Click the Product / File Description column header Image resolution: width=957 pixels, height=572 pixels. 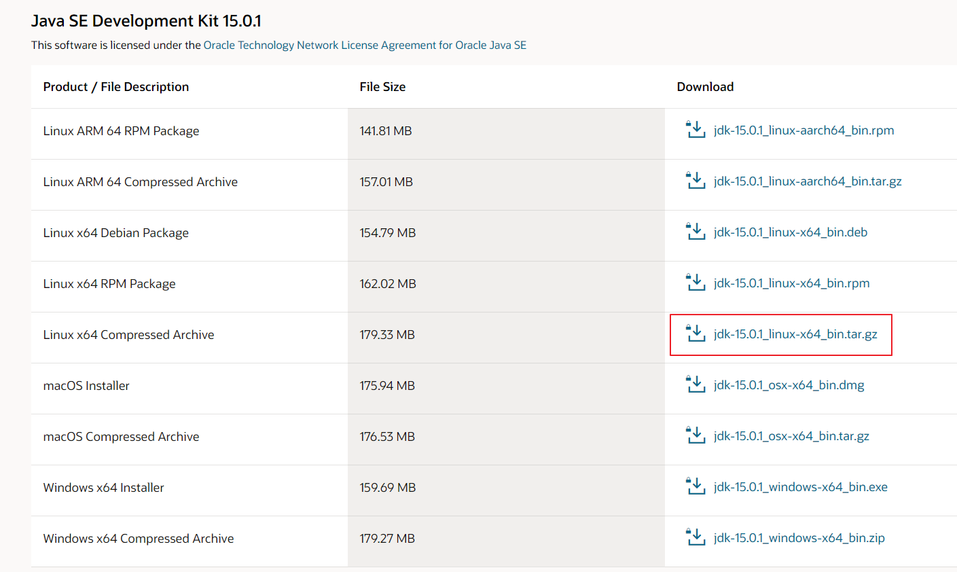tap(116, 87)
